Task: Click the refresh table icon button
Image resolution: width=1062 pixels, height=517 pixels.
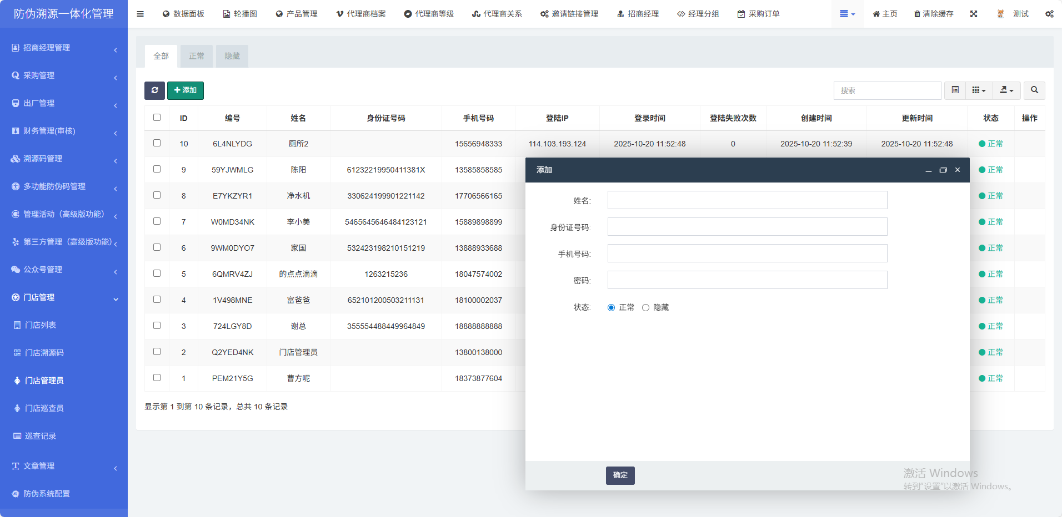Action: click(x=154, y=90)
